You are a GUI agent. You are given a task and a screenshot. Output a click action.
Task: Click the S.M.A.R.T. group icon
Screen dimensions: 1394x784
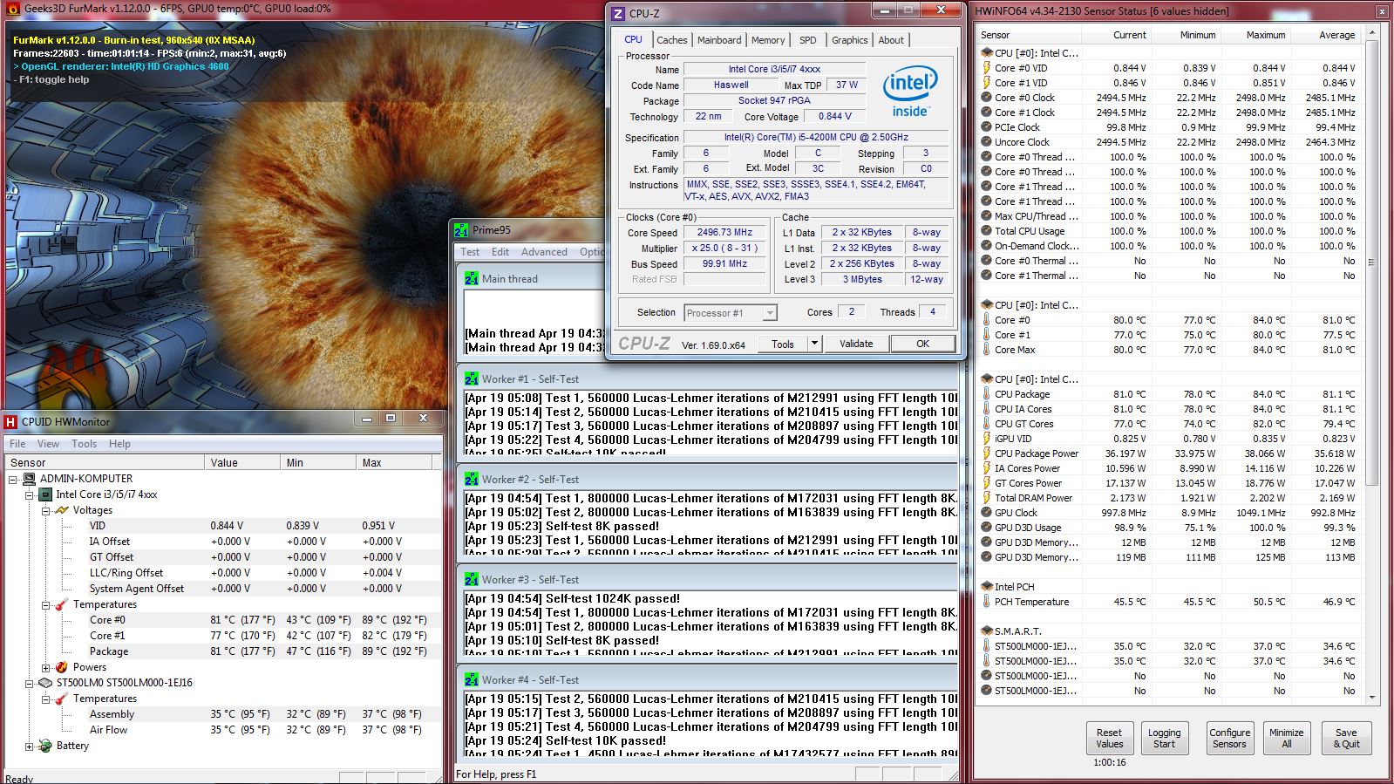(986, 631)
